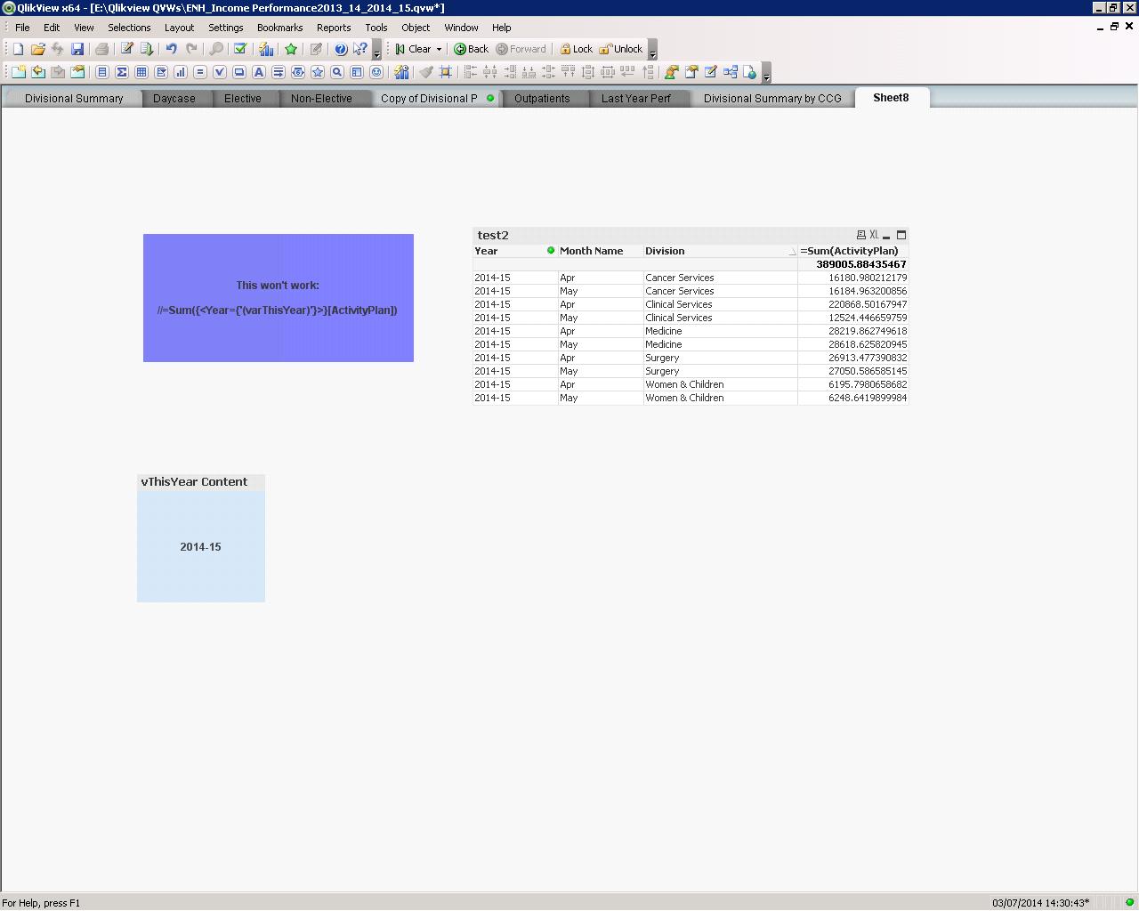Undo the last layout change
The height and width of the screenshot is (911, 1139).
click(x=171, y=49)
